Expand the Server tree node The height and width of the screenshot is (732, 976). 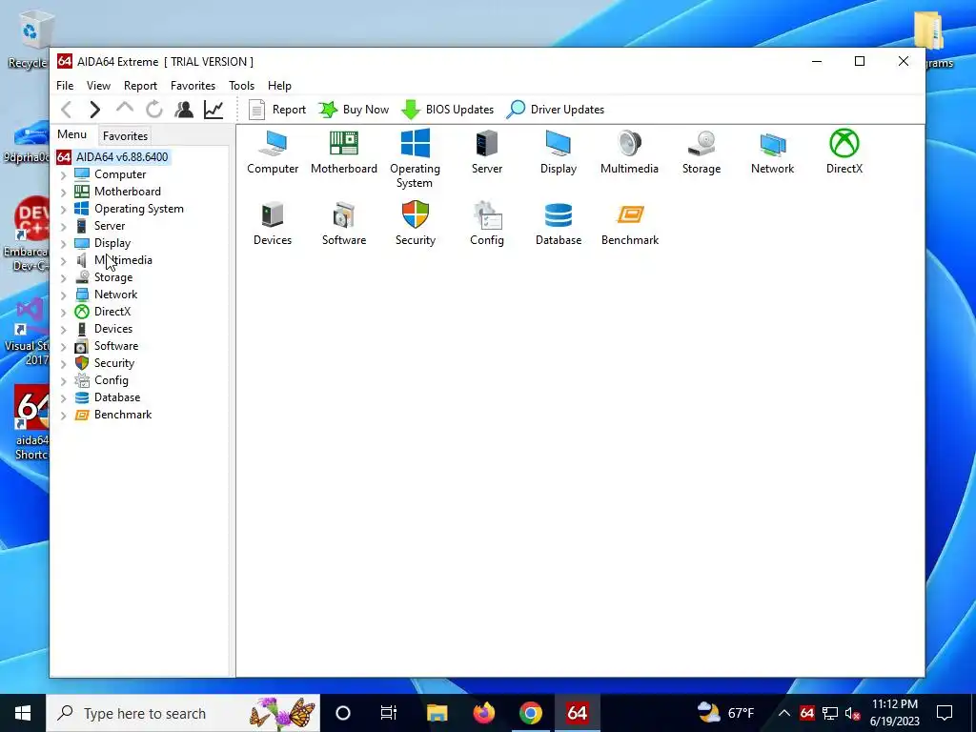(64, 226)
